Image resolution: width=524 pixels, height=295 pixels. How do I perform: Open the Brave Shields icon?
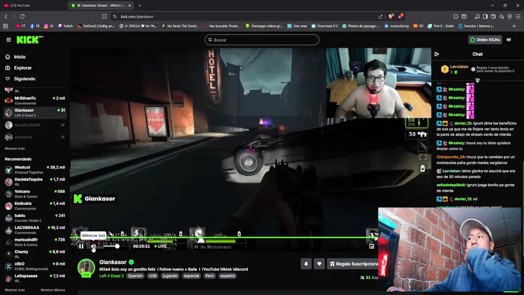(391, 16)
